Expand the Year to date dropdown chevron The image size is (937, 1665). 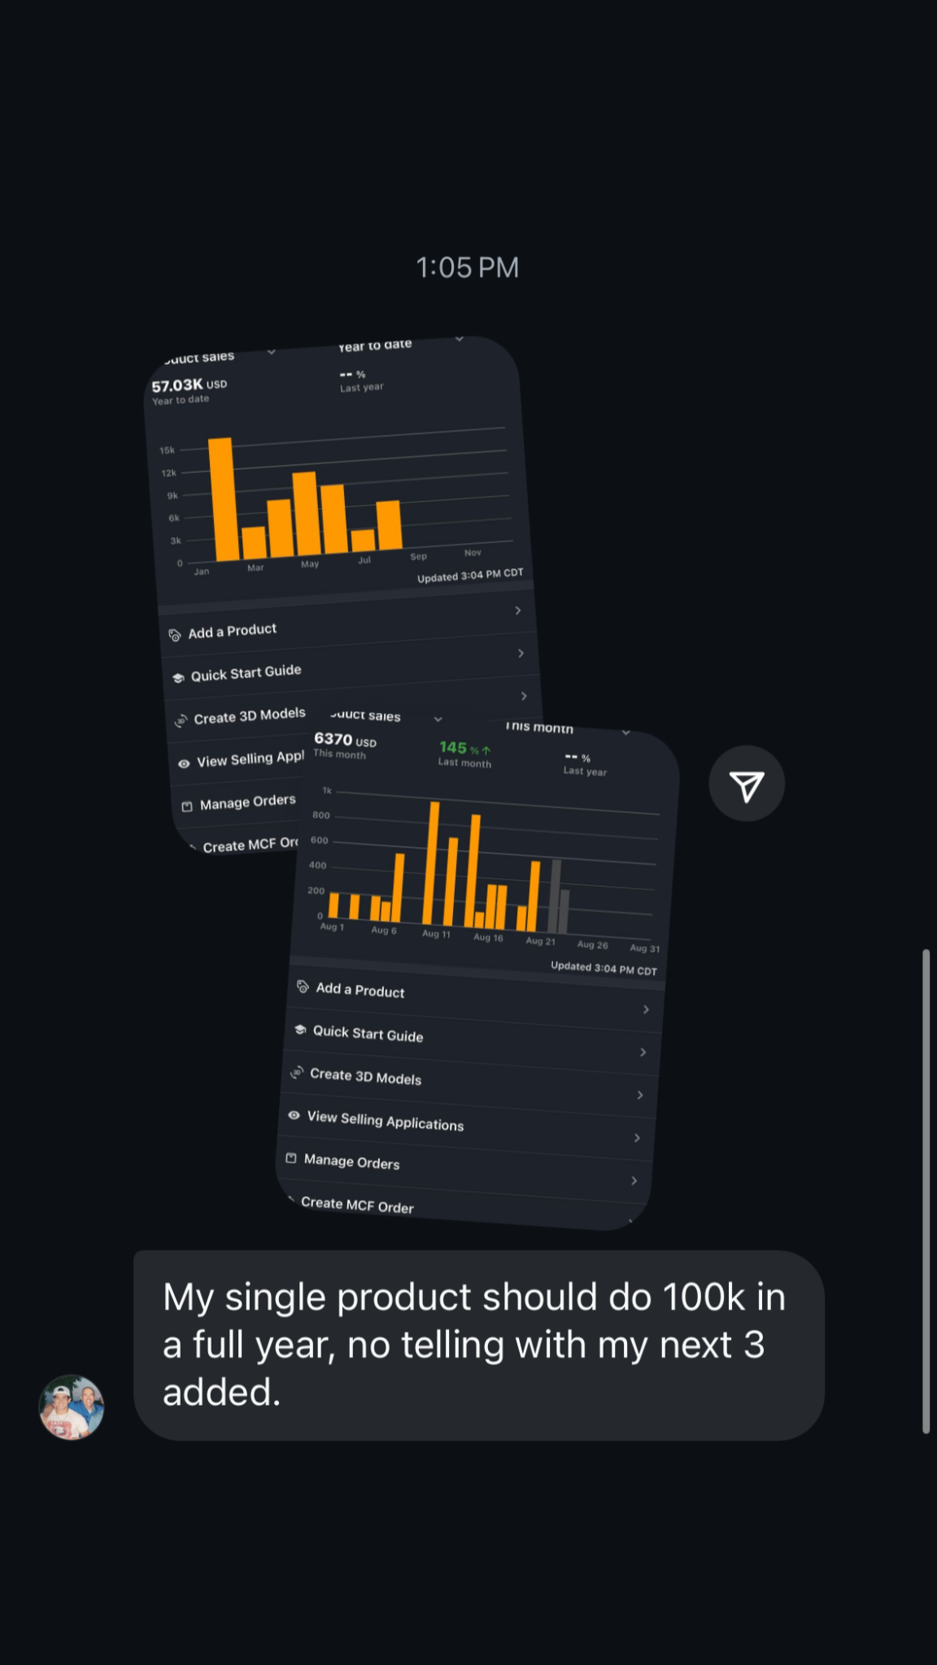pos(460,338)
